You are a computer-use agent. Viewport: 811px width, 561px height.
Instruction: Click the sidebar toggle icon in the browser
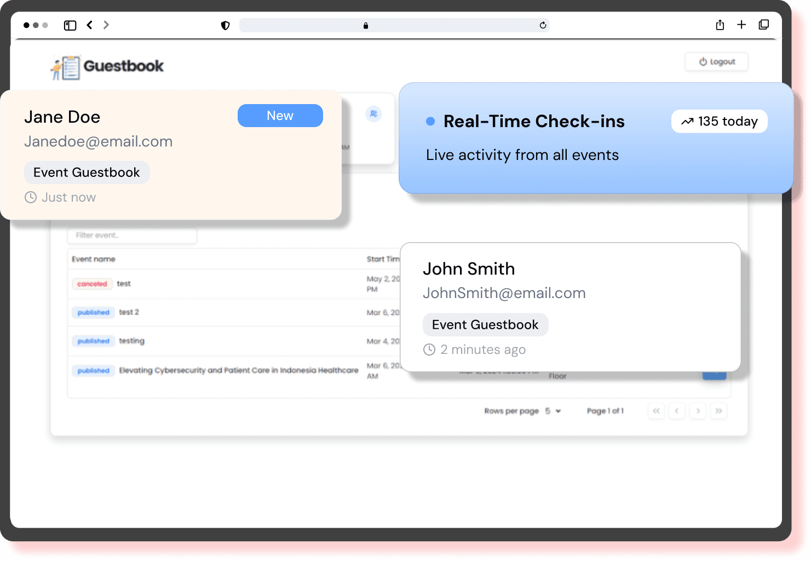(x=70, y=25)
